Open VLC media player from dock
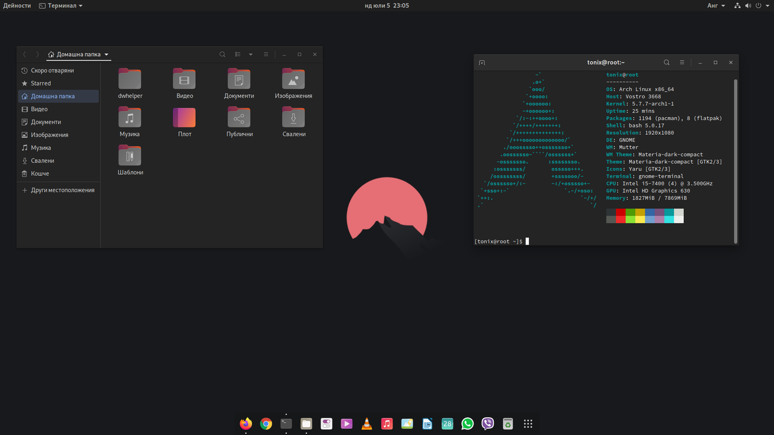This screenshot has width=774, height=435. 366,424
